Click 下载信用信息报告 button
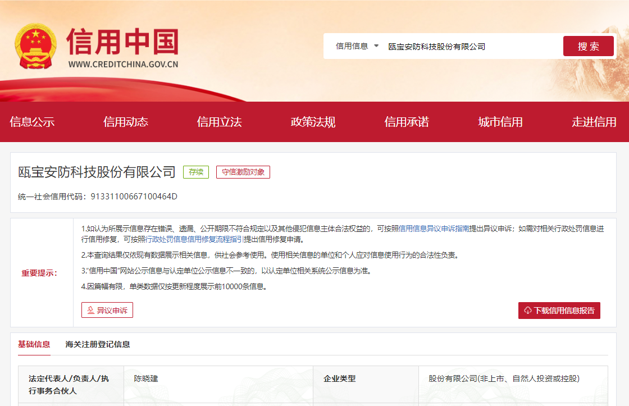The height and width of the screenshot is (406, 629). (559, 311)
